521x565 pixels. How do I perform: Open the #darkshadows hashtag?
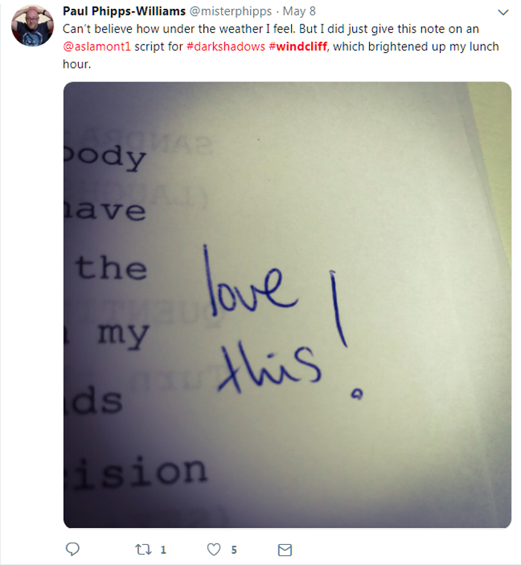tap(226, 47)
